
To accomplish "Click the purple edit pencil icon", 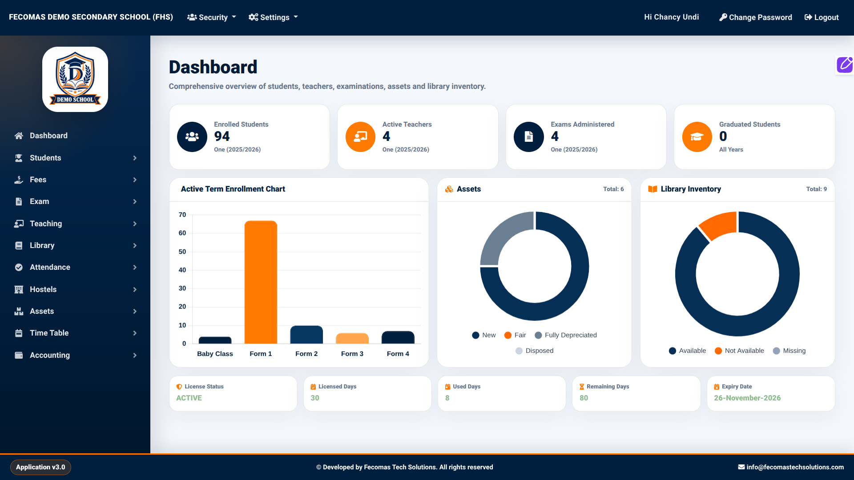I will point(845,65).
